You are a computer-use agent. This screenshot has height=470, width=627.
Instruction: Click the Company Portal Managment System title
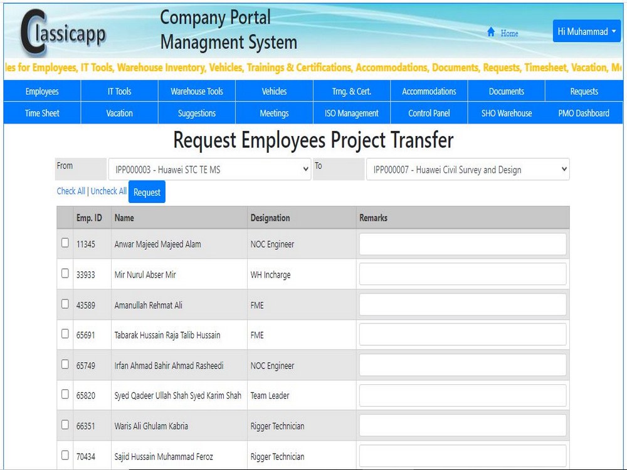coord(228,30)
